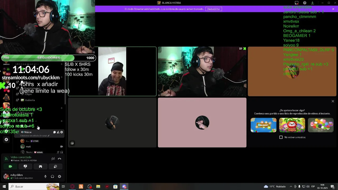
Task: Open the volume control in the tray
Action: (x=308, y=187)
